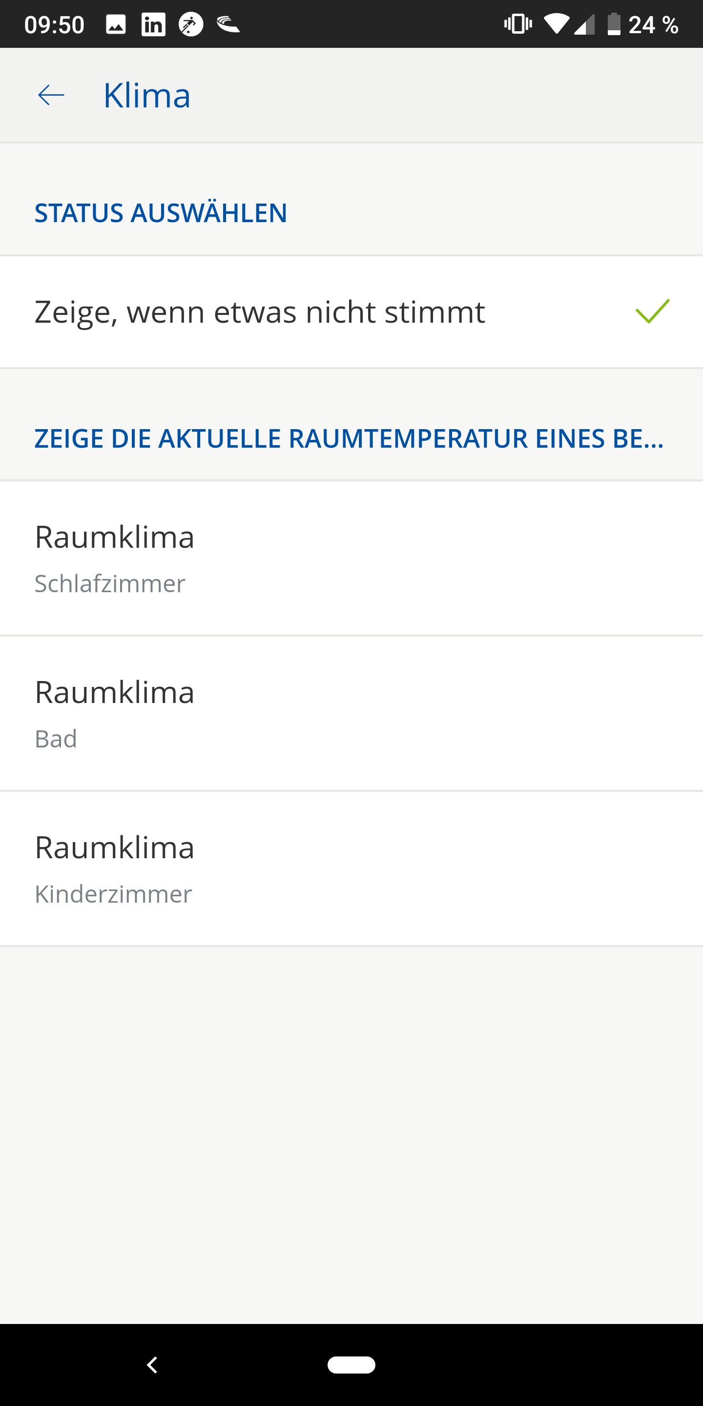Tap the 09:50 clock in status bar

point(55,24)
